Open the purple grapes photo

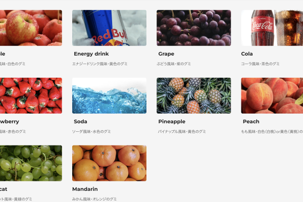coord(193,28)
